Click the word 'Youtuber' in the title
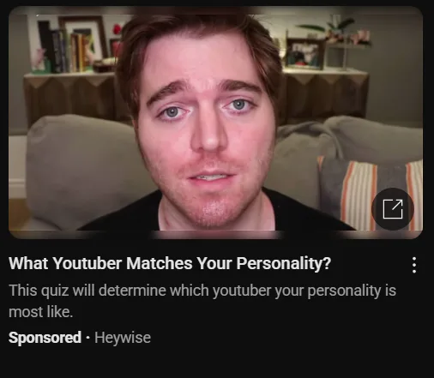Image resolution: width=434 pixels, height=378 pixels. pos(87,263)
